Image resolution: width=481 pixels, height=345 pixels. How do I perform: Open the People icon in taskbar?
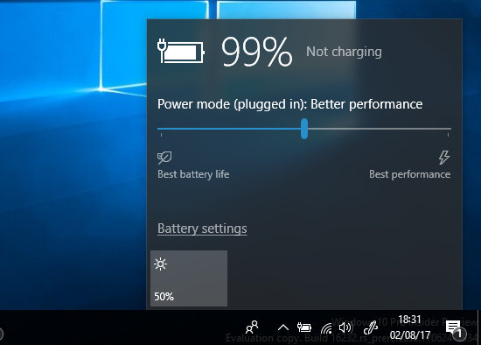click(252, 327)
